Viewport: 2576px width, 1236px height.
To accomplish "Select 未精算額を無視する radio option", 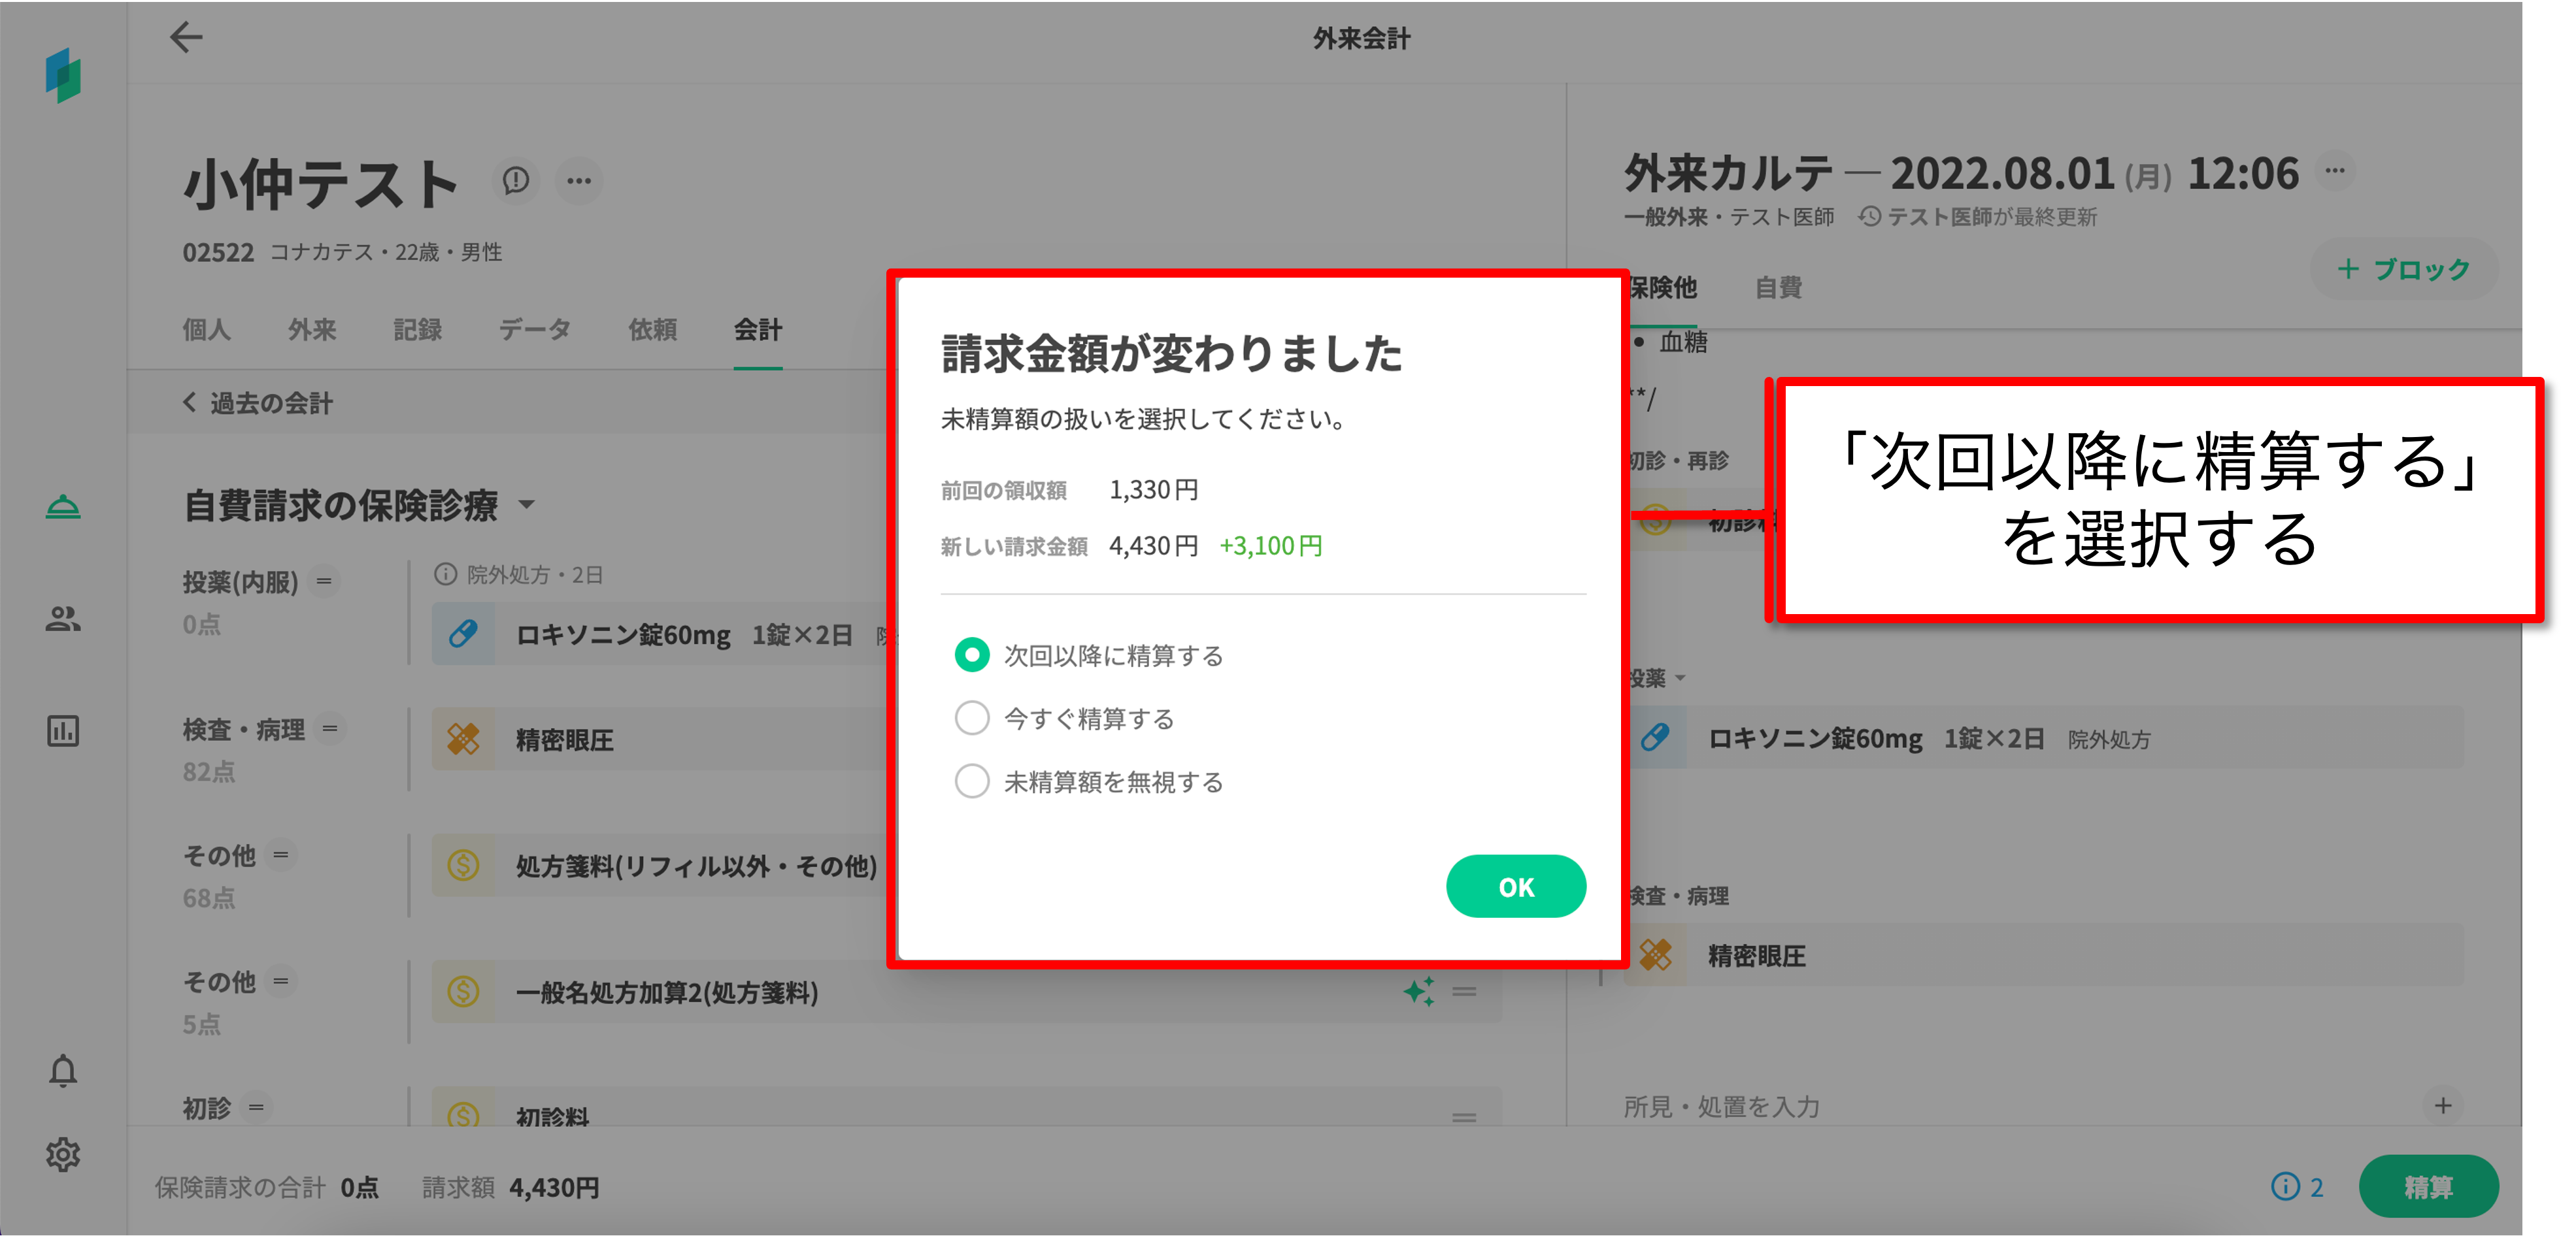I will click(x=972, y=781).
